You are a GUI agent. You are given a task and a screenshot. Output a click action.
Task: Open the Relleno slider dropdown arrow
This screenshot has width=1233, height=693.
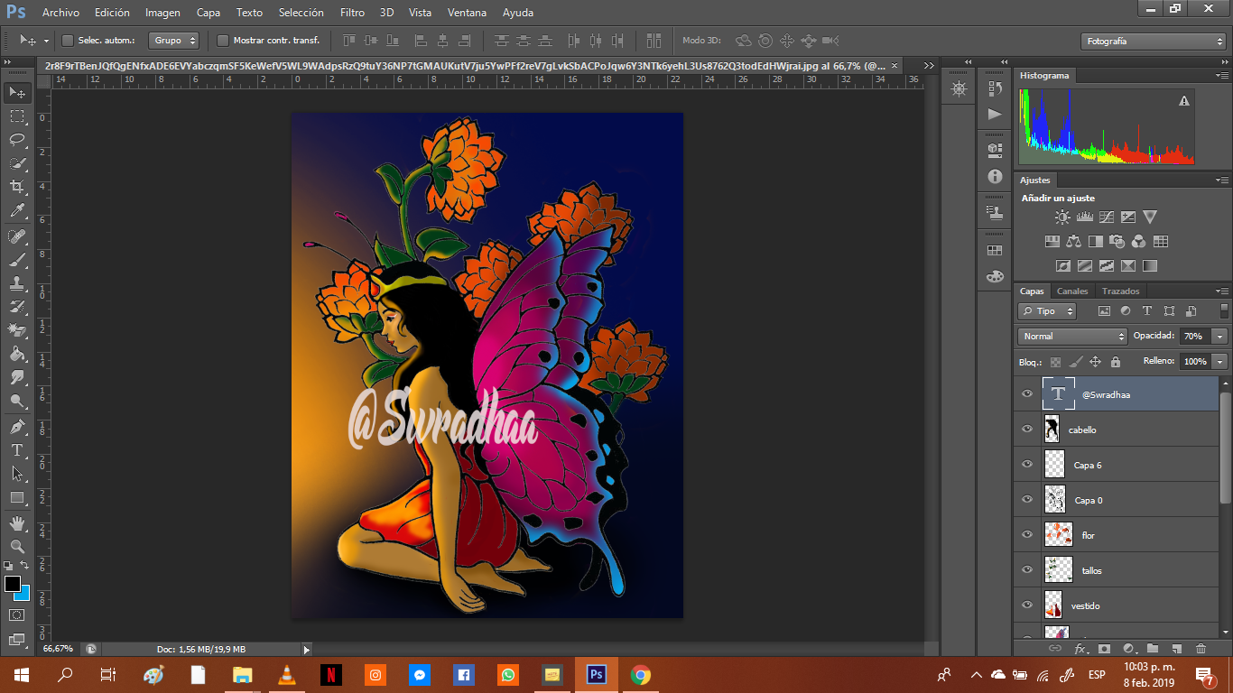[1220, 362]
